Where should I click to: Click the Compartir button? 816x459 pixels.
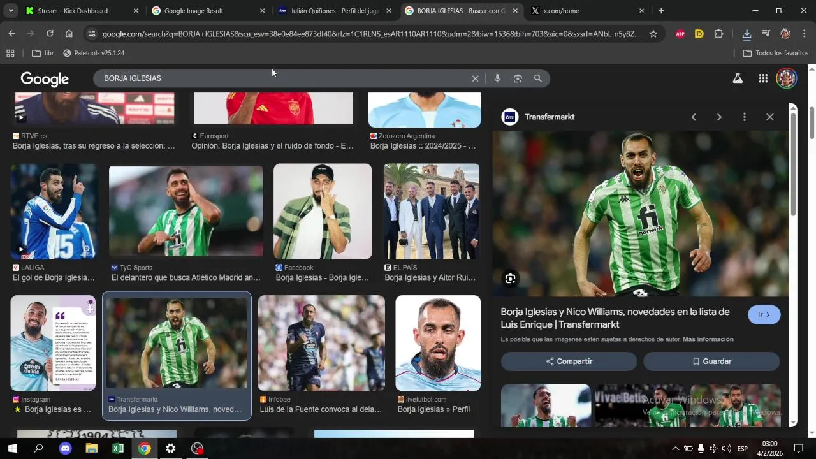569,361
